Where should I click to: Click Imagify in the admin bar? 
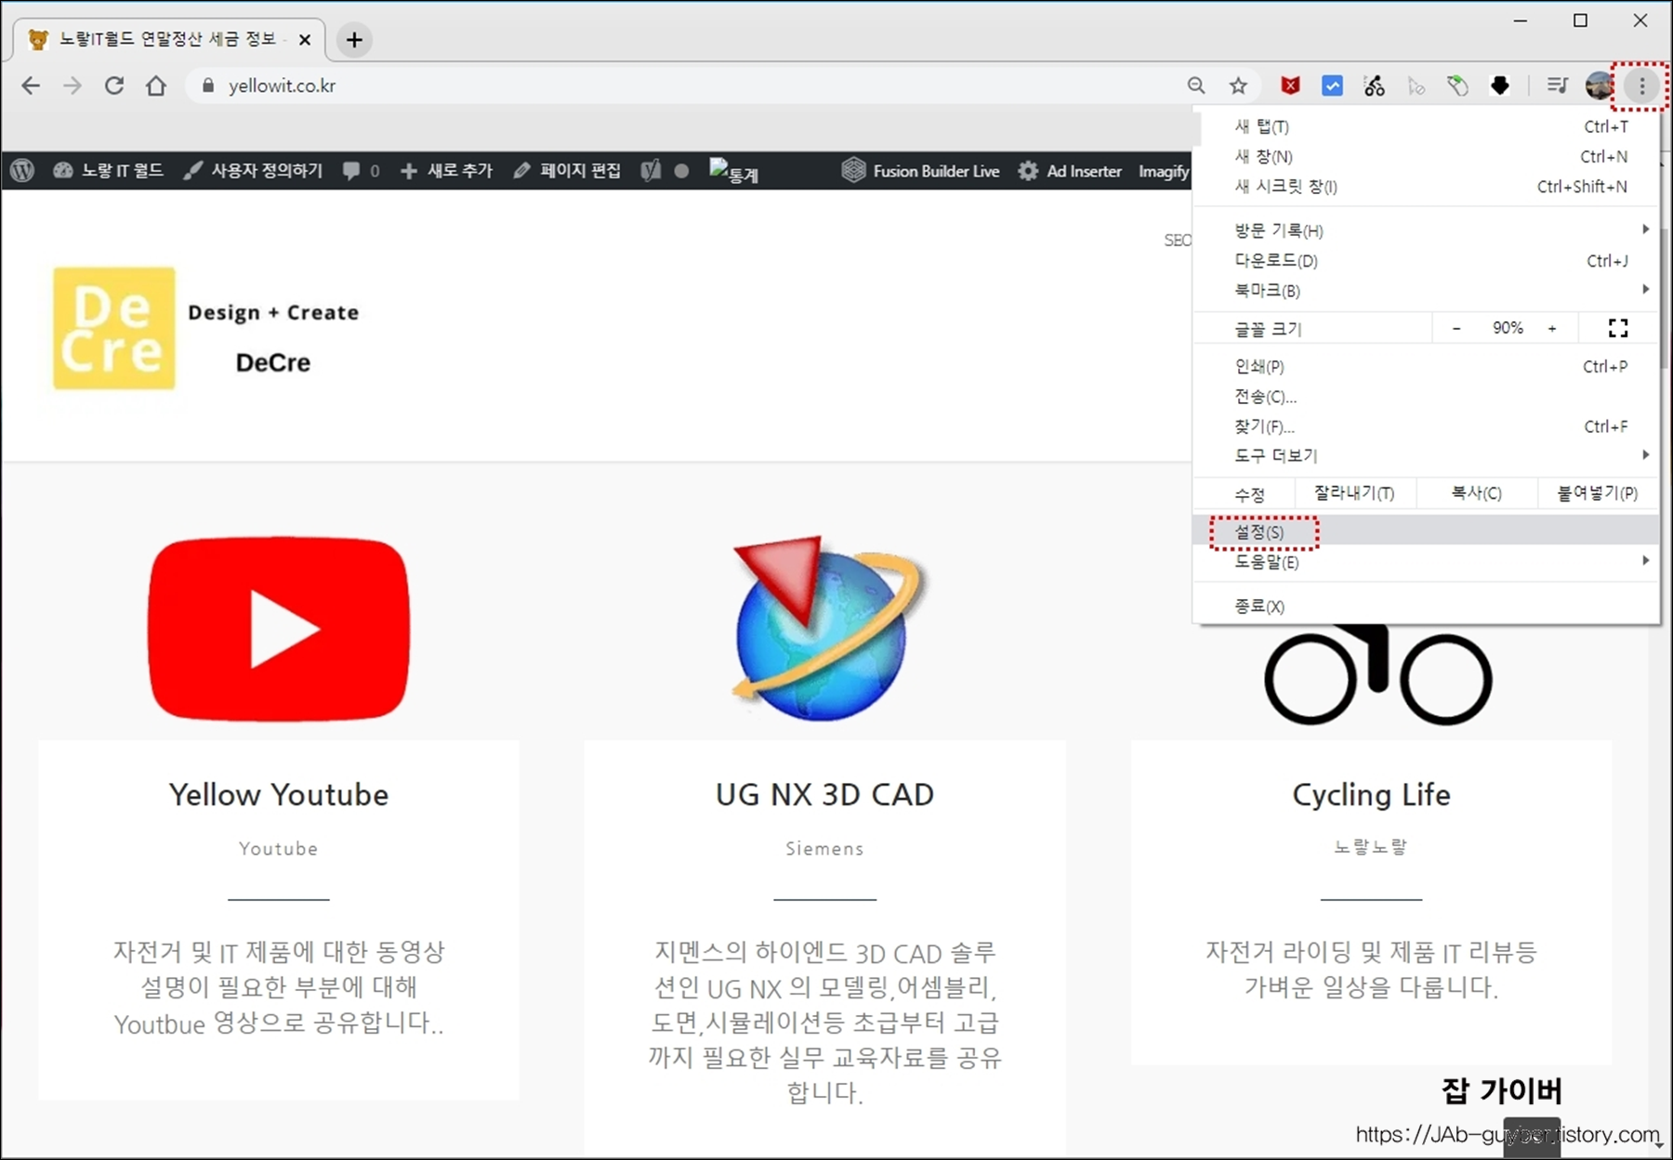pyautogui.click(x=1164, y=171)
